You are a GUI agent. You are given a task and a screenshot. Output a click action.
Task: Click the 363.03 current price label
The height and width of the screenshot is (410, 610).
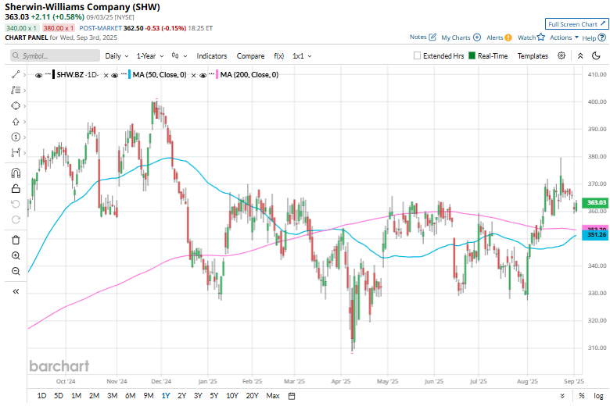(595, 202)
